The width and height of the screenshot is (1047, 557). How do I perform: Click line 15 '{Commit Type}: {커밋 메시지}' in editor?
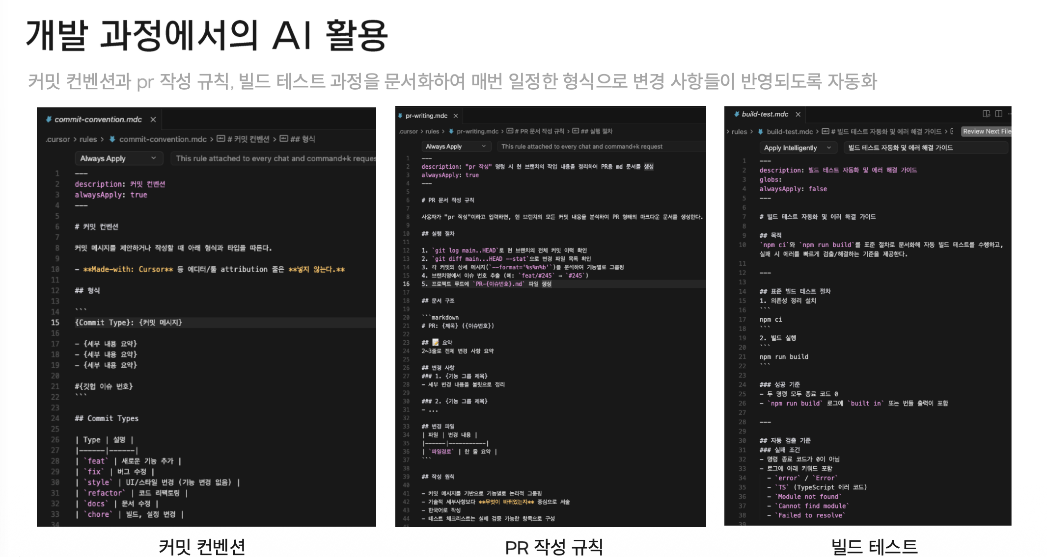(129, 323)
